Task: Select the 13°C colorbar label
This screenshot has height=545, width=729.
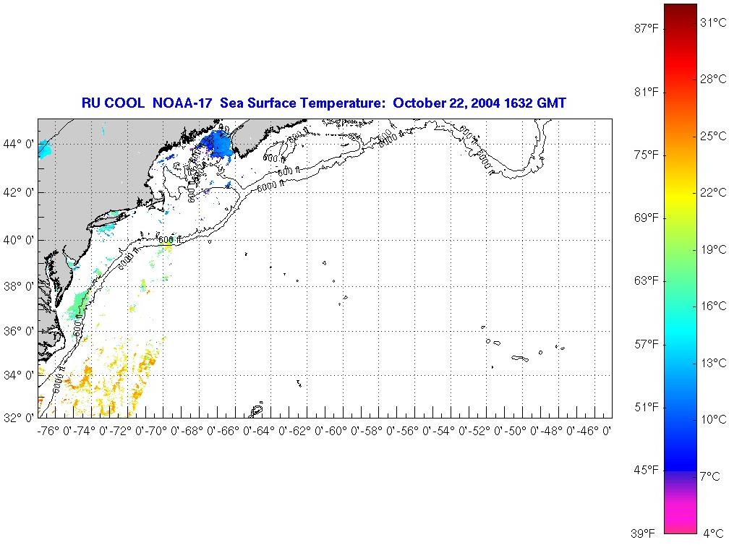Action: pos(713,363)
